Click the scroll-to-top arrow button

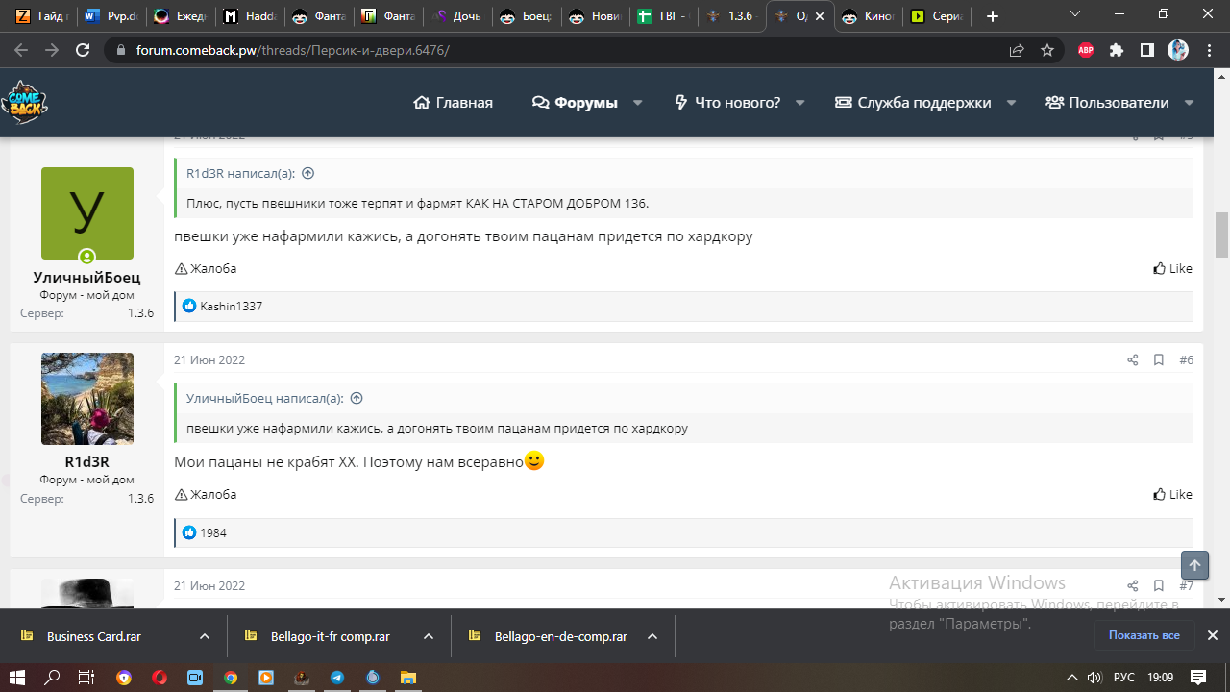pos(1194,565)
